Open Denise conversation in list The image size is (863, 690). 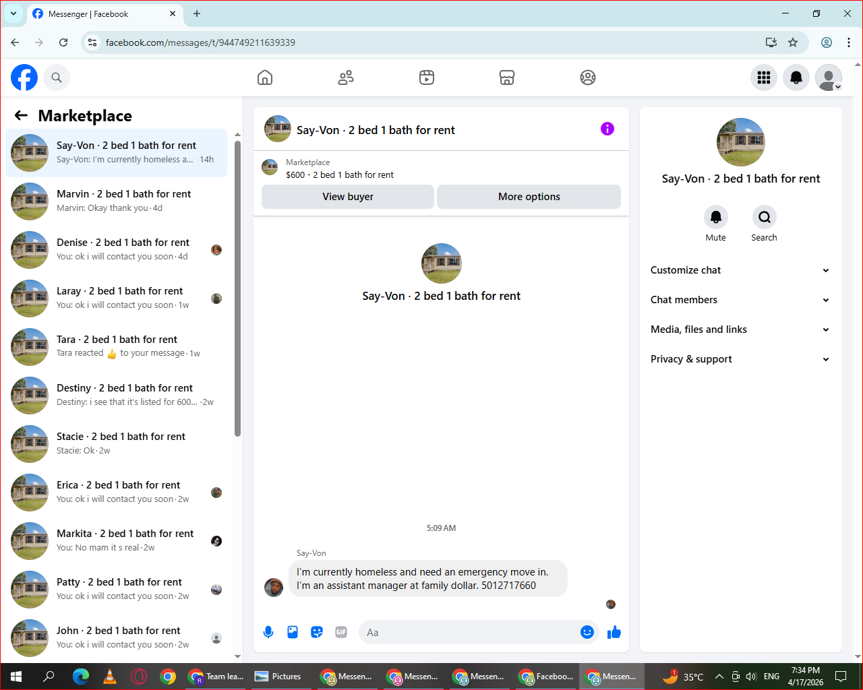117,250
